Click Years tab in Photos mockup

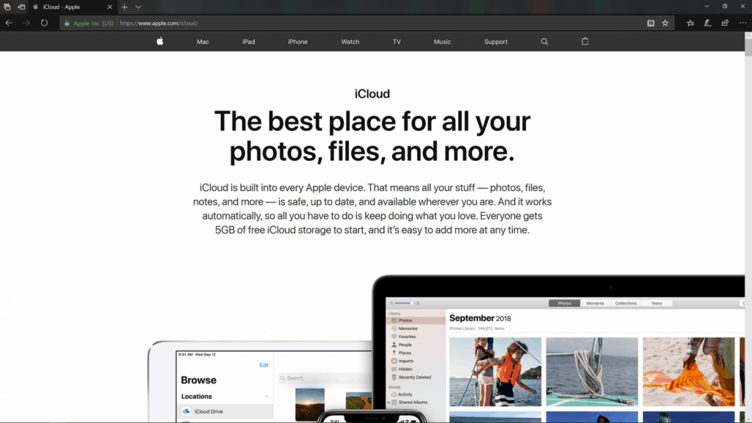pos(657,303)
